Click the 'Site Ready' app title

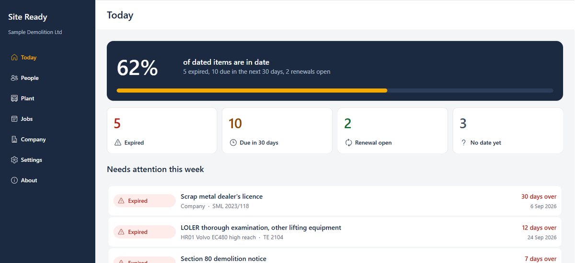[x=28, y=17]
